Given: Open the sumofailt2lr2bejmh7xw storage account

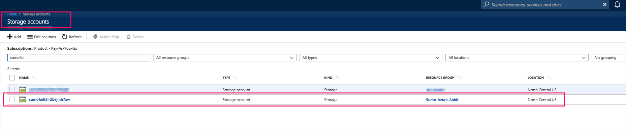Looking at the screenshot, I should pyautogui.click(x=50, y=99).
